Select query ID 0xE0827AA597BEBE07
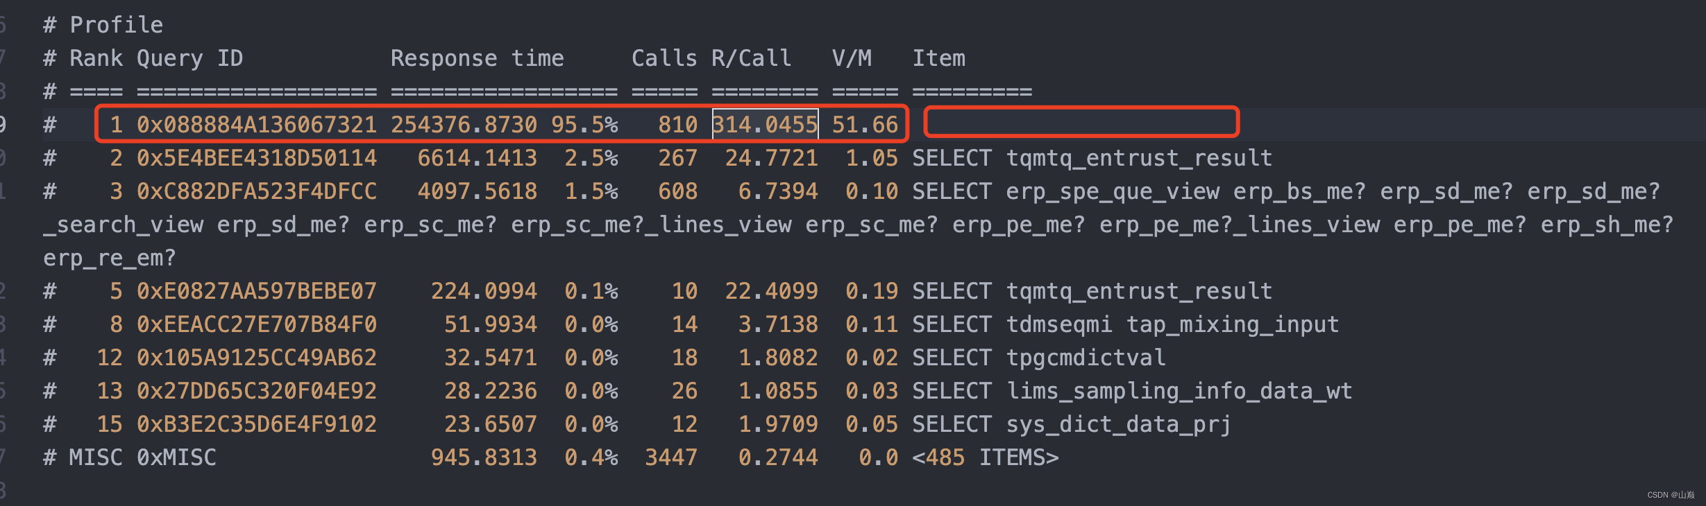The height and width of the screenshot is (506, 1706). pos(257,291)
